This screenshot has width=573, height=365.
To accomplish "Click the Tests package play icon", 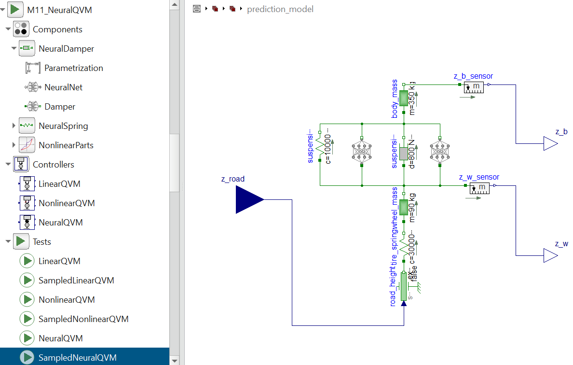I will 21,241.
